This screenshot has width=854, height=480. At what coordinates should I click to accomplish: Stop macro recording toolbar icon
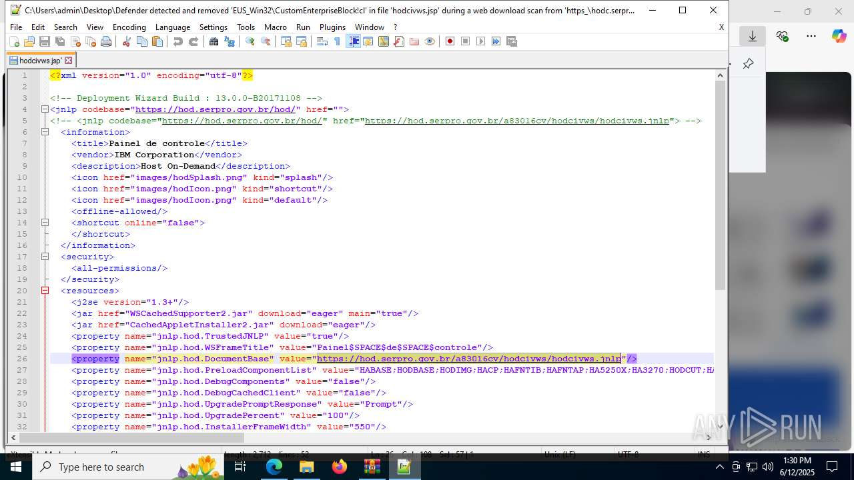(465, 41)
